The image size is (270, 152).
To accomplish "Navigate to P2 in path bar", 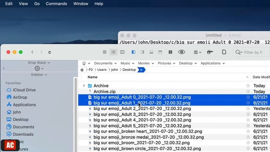I will [91, 70].
